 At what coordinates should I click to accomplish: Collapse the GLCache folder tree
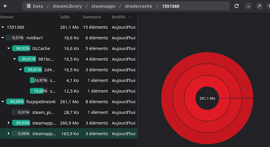pos(9,48)
